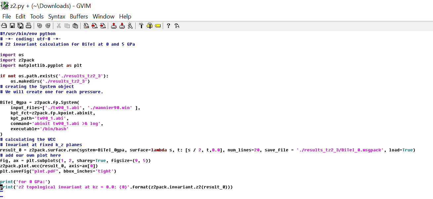The height and width of the screenshot is (199, 433).
Task: Click the Copy toolbar icon
Action: 67,26
